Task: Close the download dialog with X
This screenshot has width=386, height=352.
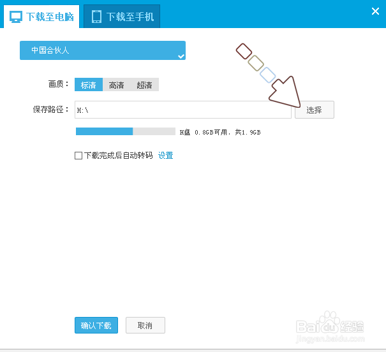Action: (x=375, y=11)
